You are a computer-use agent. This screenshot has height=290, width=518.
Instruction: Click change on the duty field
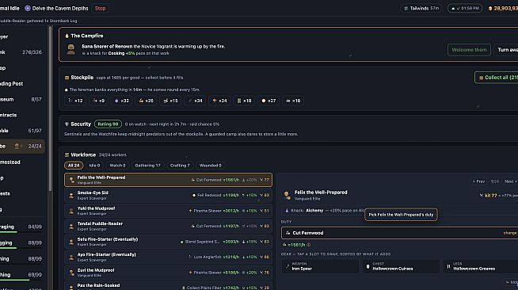510,233
